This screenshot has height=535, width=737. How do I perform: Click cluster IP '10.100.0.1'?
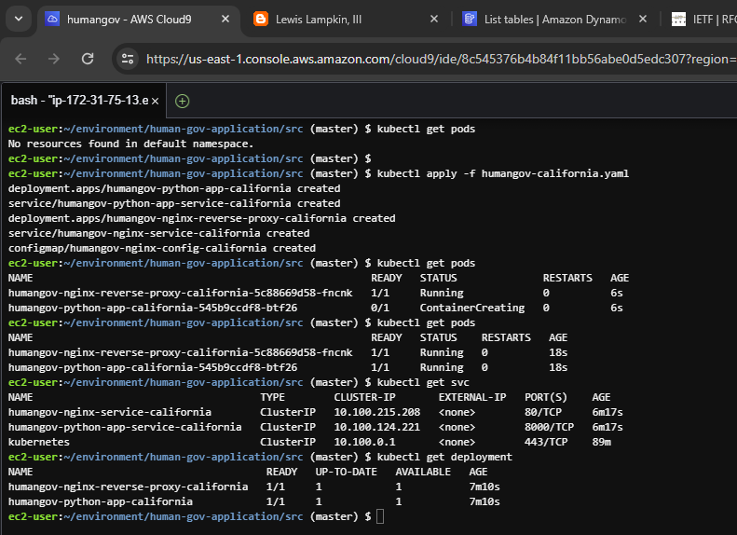(364, 443)
